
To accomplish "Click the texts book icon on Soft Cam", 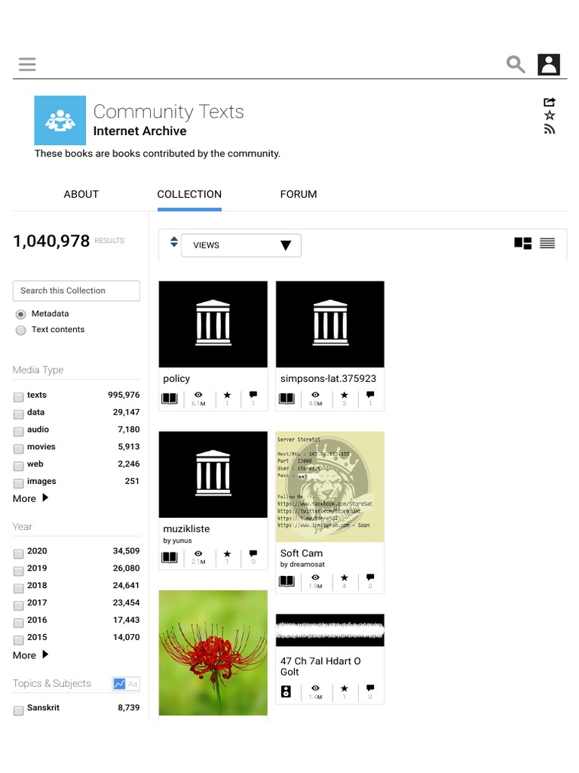I will point(286,581).
